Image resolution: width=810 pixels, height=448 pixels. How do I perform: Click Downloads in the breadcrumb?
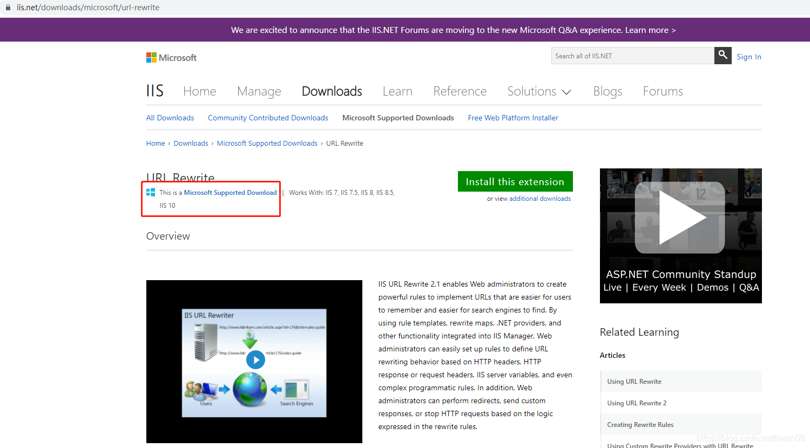point(191,143)
